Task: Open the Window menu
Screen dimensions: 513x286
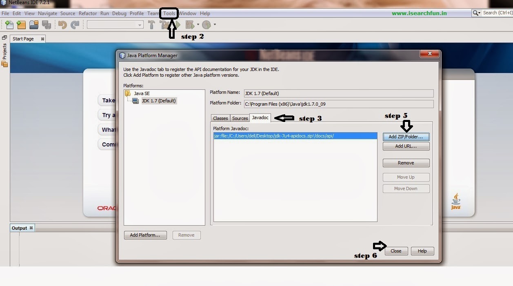Action: (188, 13)
